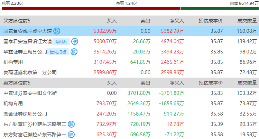Click sell amount 2649.36万
259x139 pixels.
click(x=139, y=103)
